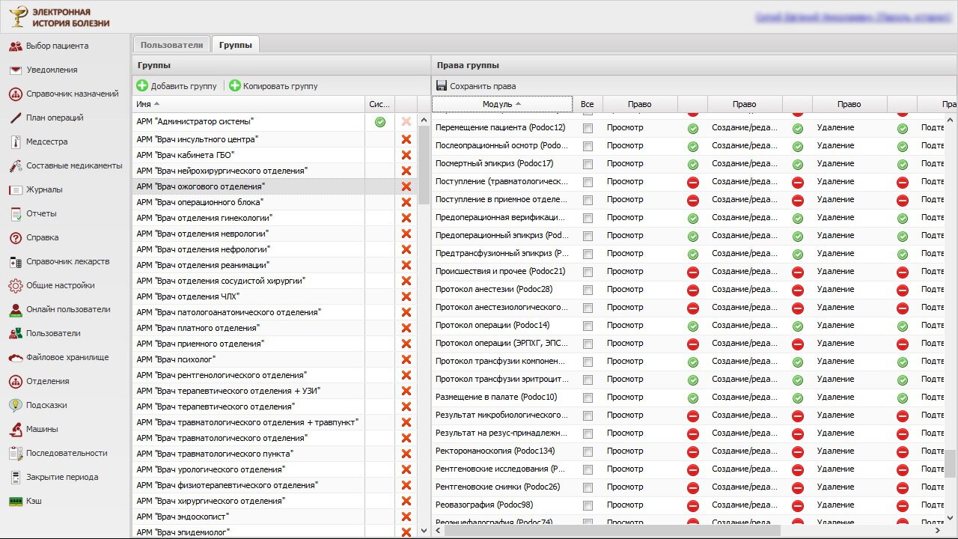The height and width of the screenshot is (539, 958).
Task: Select the Группы tab
Action: click(x=235, y=45)
